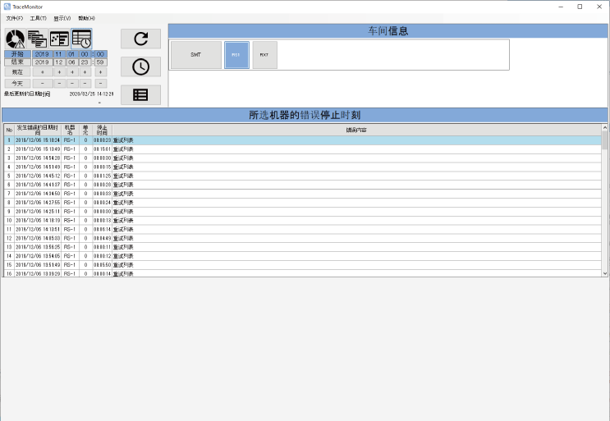Increment the year with the first plus button

pos(43,72)
